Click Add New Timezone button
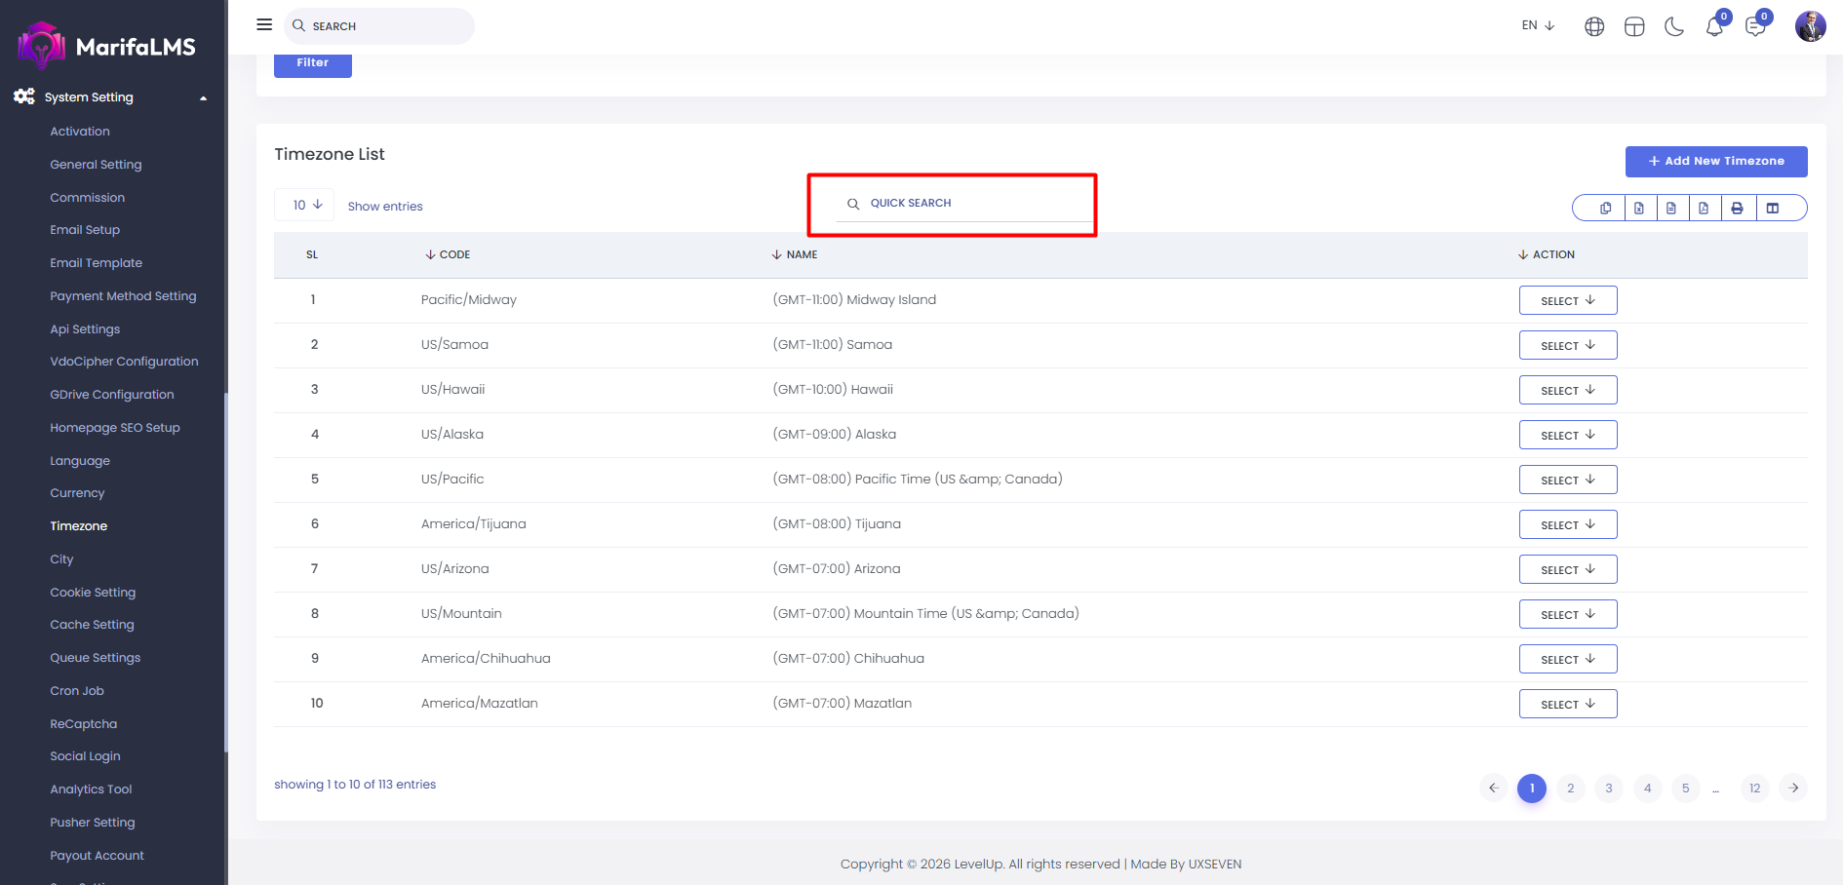 1715,162
